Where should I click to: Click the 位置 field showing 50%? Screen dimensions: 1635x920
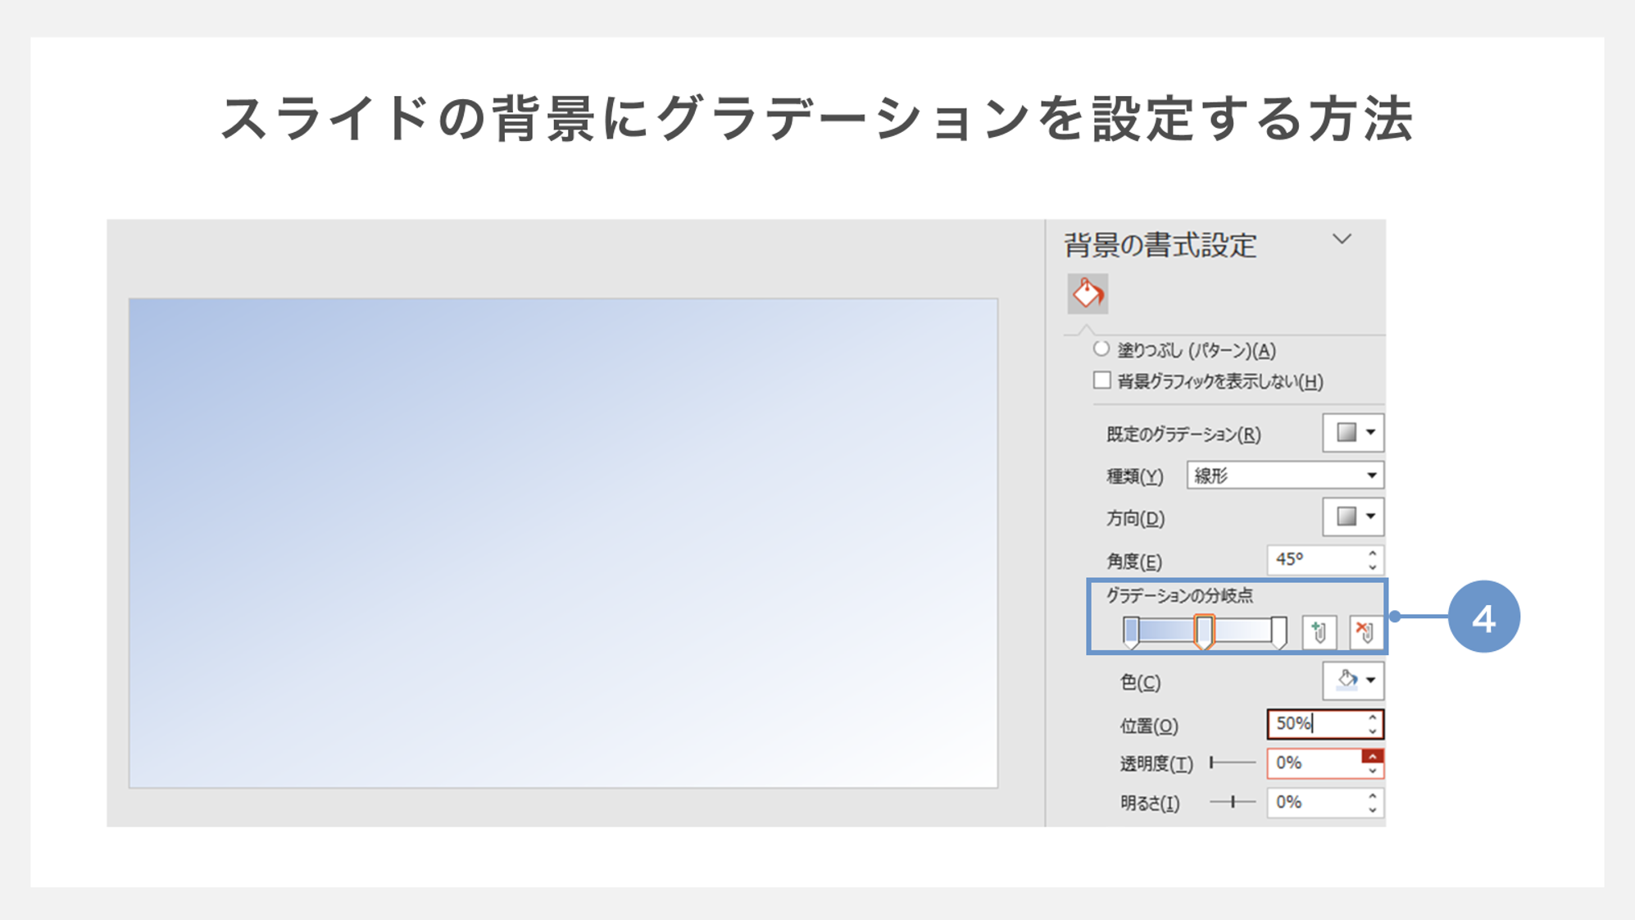1315,724
